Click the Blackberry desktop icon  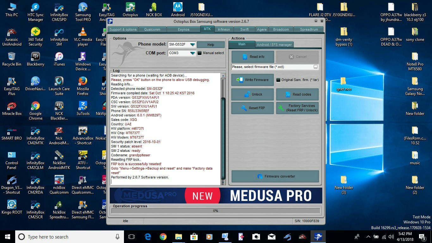[35, 59]
